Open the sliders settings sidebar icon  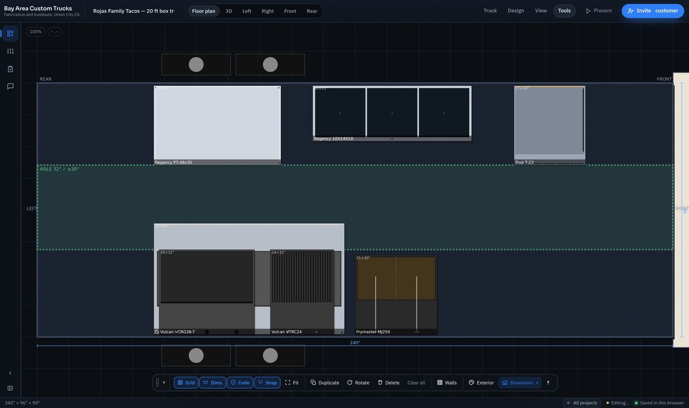click(10, 51)
